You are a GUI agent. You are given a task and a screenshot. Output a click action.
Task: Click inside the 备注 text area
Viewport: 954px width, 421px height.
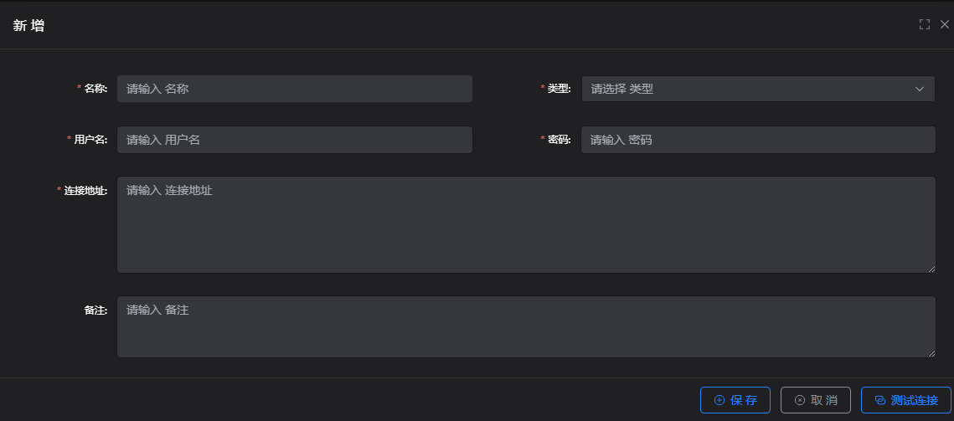point(525,326)
